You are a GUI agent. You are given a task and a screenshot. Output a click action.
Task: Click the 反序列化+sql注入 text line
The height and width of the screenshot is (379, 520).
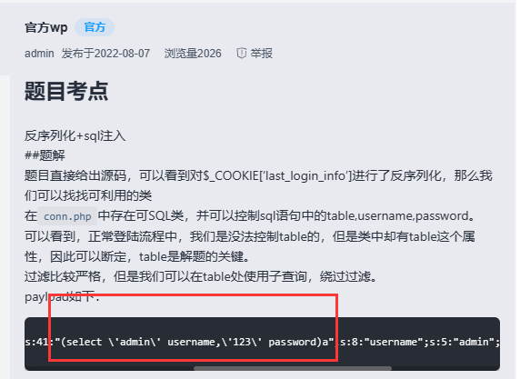(x=75, y=135)
